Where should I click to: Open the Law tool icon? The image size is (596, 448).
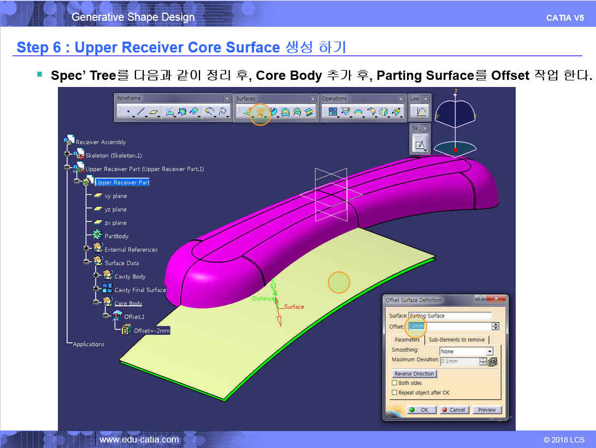(x=421, y=112)
